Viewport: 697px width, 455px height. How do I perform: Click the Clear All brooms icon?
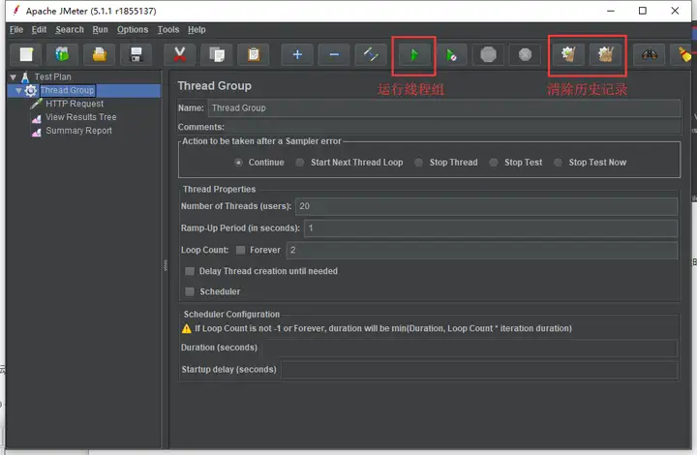coord(605,54)
